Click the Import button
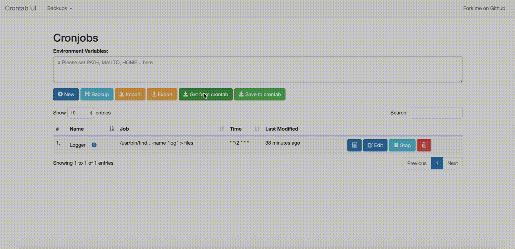Screen dimensions: 515x249 (x=130, y=94)
